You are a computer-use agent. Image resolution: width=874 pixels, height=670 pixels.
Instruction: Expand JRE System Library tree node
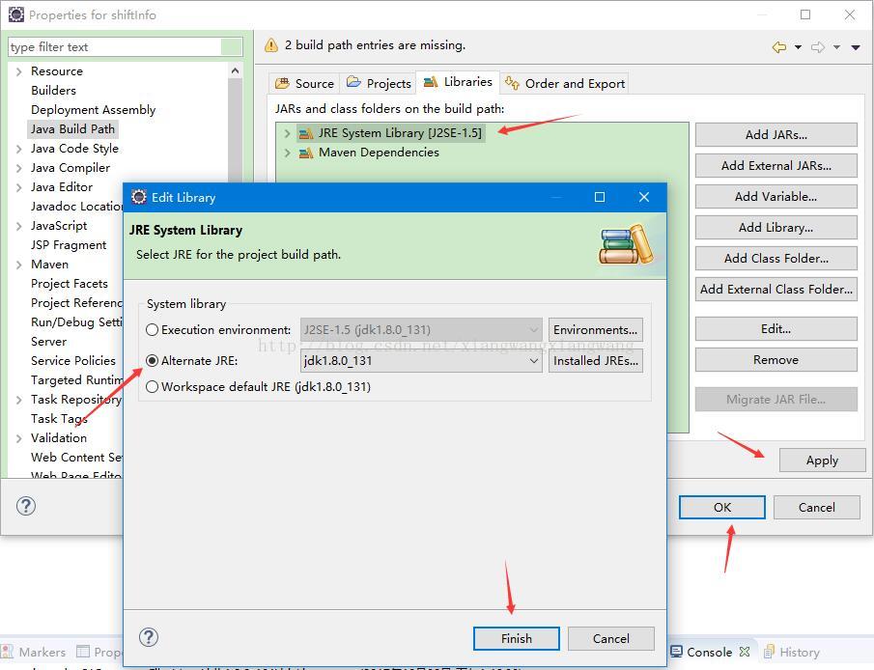(x=287, y=133)
